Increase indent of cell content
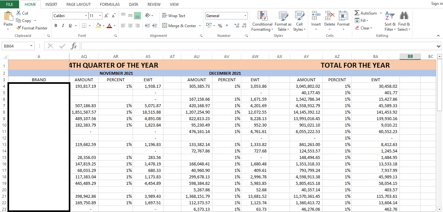 coord(155,26)
